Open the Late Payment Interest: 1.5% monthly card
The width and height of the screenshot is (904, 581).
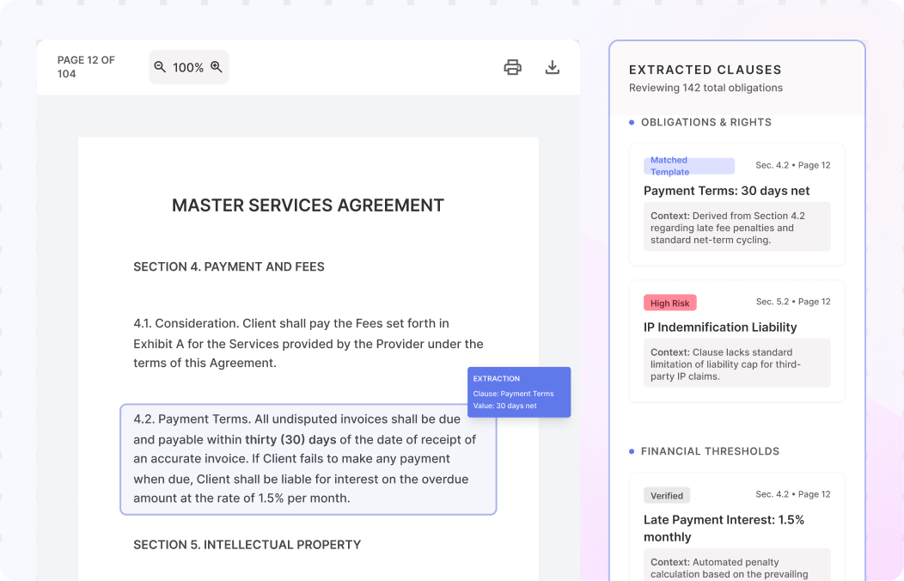point(736,527)
